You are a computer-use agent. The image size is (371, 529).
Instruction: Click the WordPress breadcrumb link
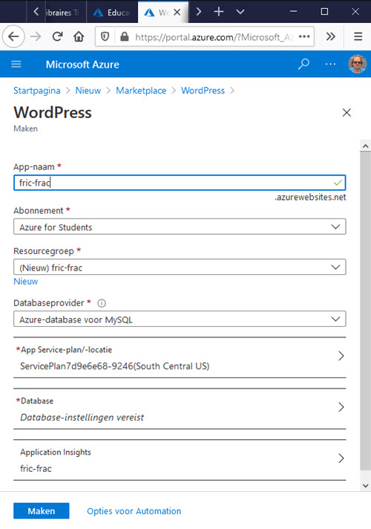(203, 91)
